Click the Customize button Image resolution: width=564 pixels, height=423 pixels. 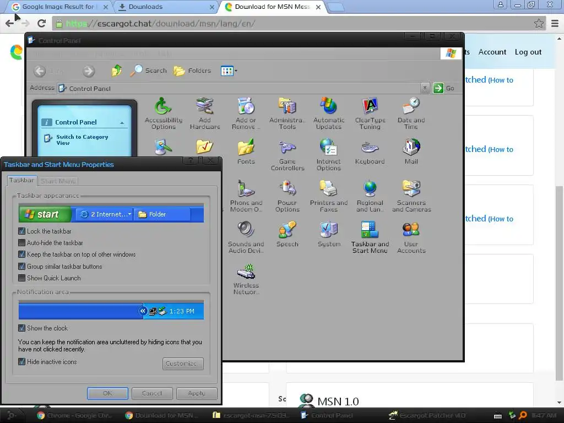(183, 364)
